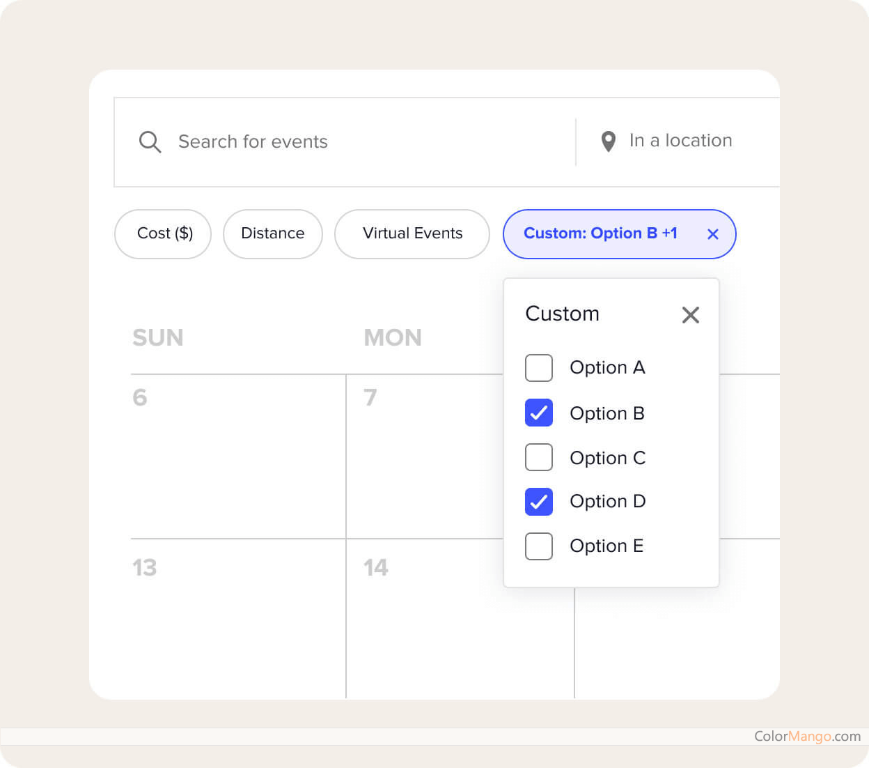The image size is (869, 768).
Task: Click the SUN column header
Action: (x=158, y=337)
